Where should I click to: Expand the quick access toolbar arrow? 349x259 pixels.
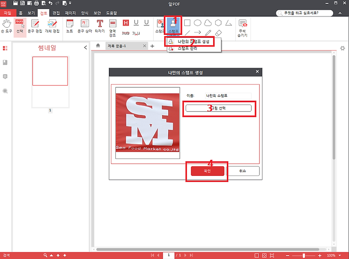[70, 3]
